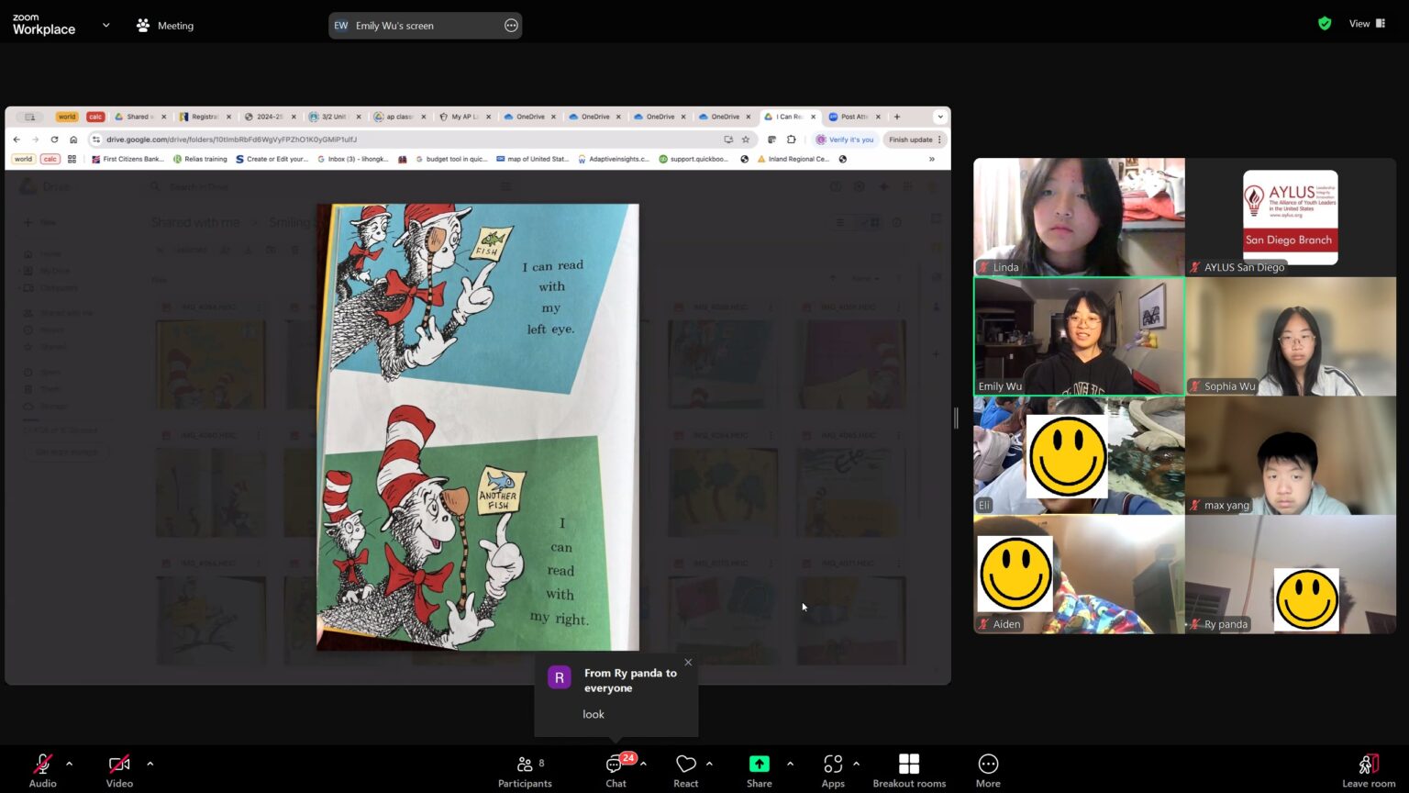Image resolution: width=1409 pixels, height=793 pixels.
Task: Open the 'Relias training' bookmark
Action: [x=200, y=159]
